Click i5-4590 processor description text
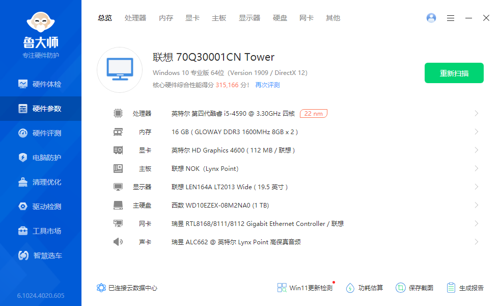This screenshot has height=306, width=499. 233,113
